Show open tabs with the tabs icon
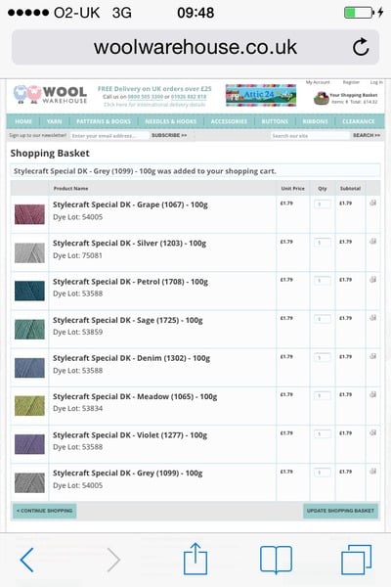Image resolution: width=391 pixels, height=587 pixels. (356, 560)
